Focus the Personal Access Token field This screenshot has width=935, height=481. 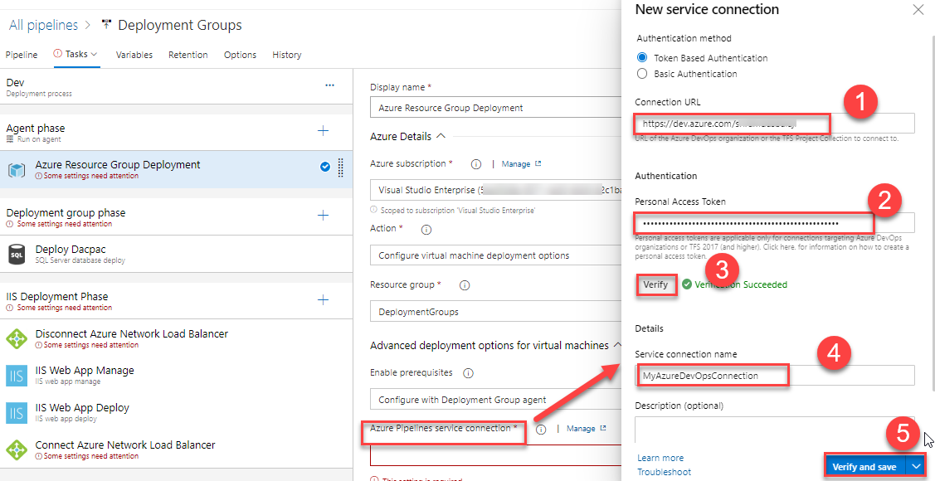coord(775,223)
